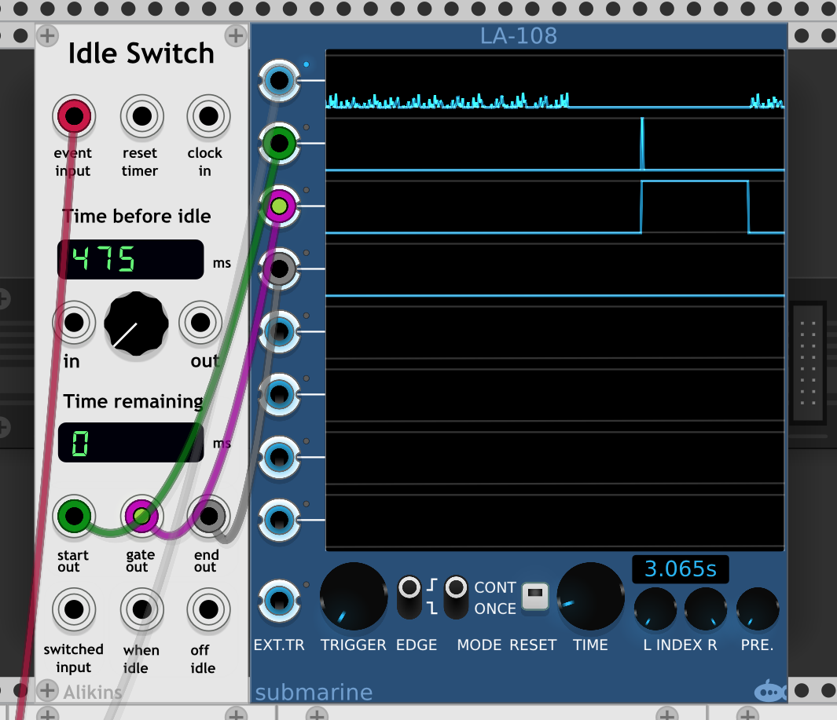
Task: Click the clock in jack
Action: tap(208, 115)
